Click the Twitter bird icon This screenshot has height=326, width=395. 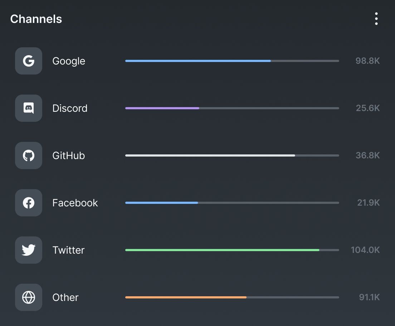(29, 250)
